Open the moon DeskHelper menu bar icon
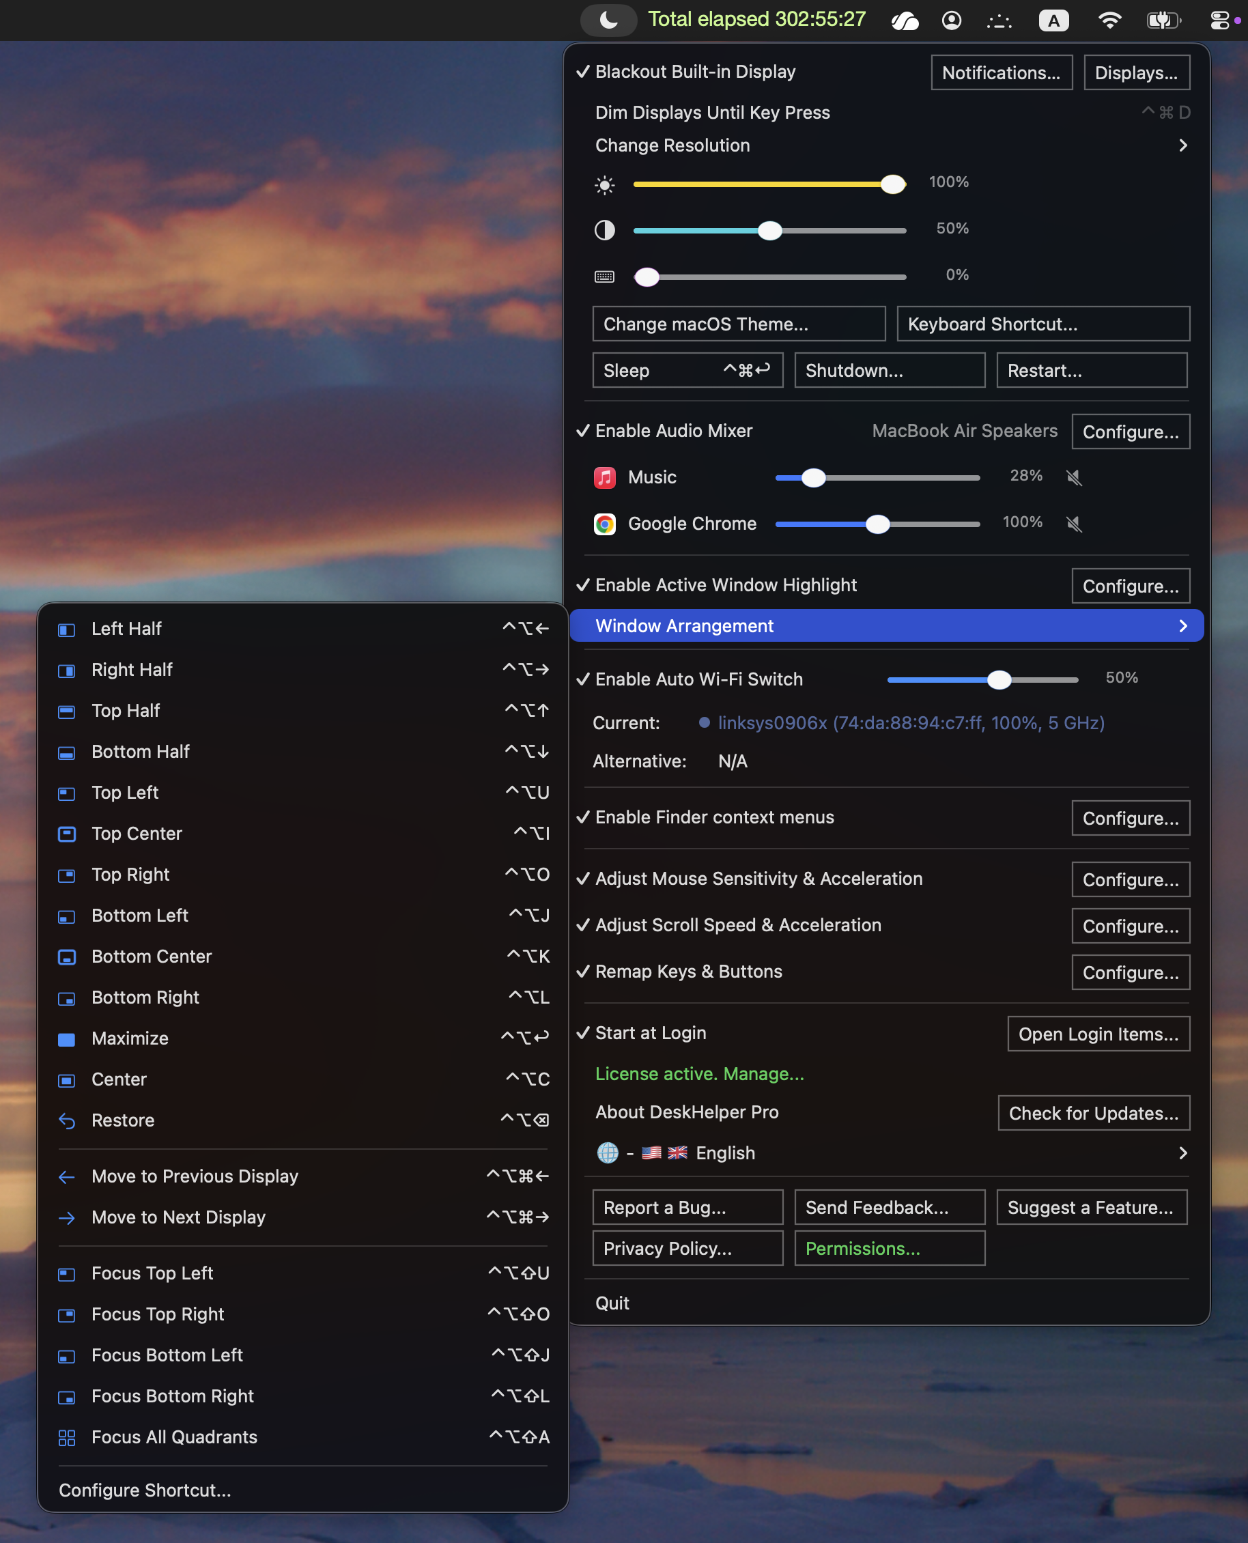Viewport: 1248px width, 1543px height. (x=608, y=20)
